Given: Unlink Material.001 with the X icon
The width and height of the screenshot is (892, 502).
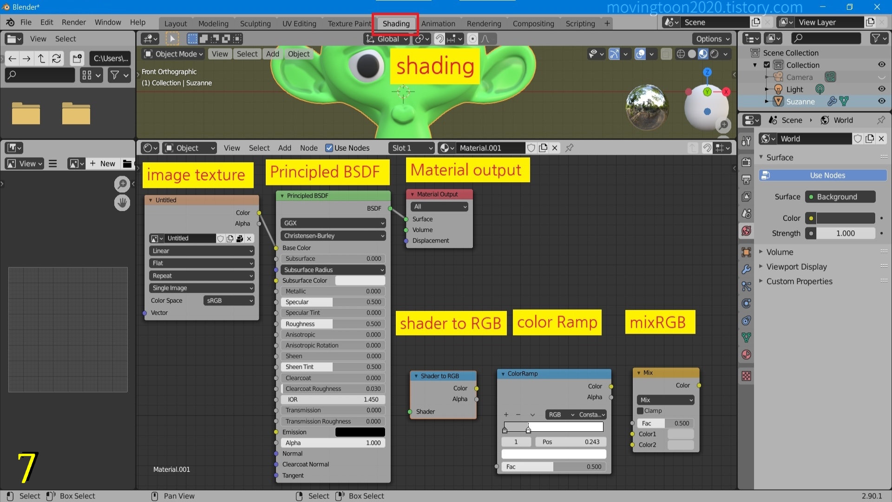Looking at the screenshot, I should click(x=555, y=148).
